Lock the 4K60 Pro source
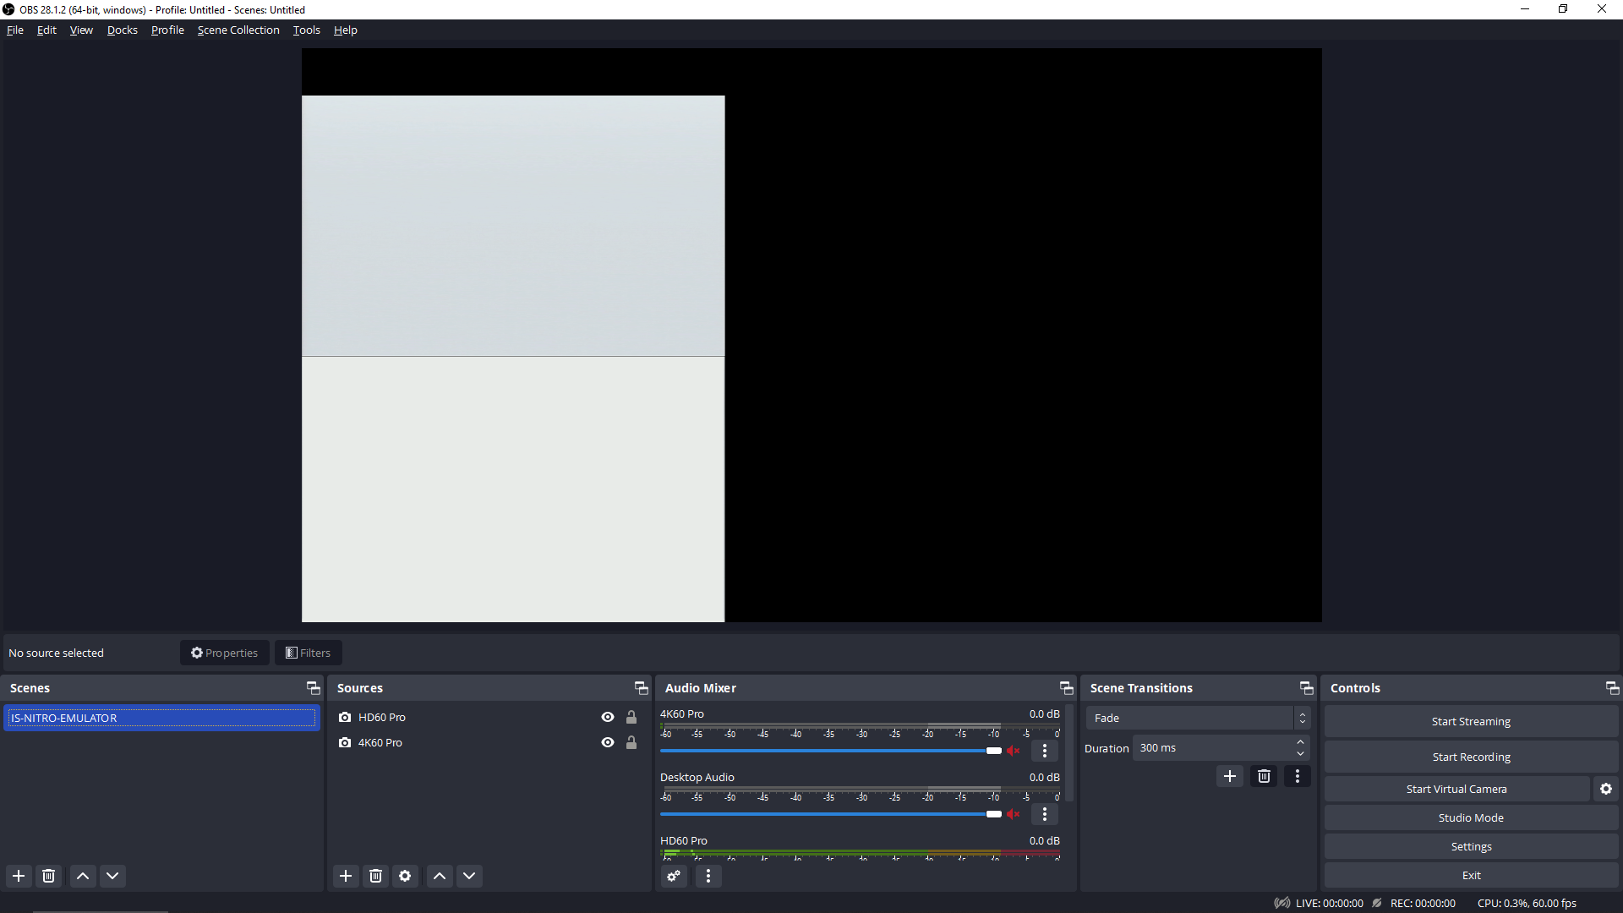The image size is (1623, 913). [x=631, y=742]
